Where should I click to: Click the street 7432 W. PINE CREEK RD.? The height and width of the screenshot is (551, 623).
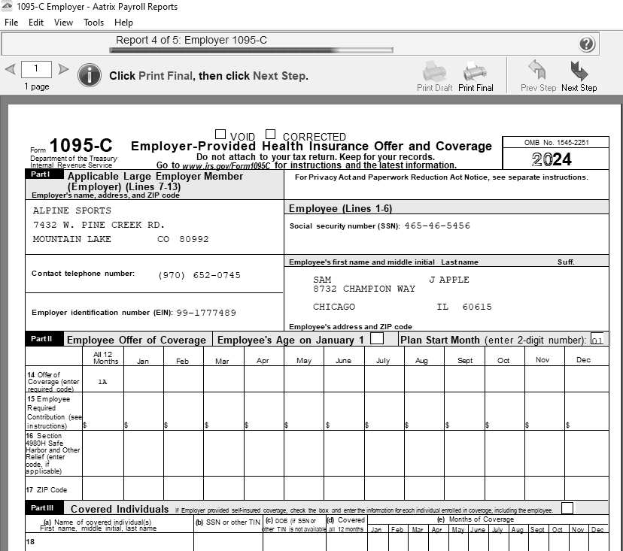99,225
